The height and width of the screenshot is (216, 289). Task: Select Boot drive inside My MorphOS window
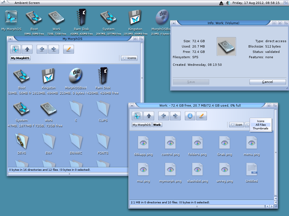pos(21,76)
